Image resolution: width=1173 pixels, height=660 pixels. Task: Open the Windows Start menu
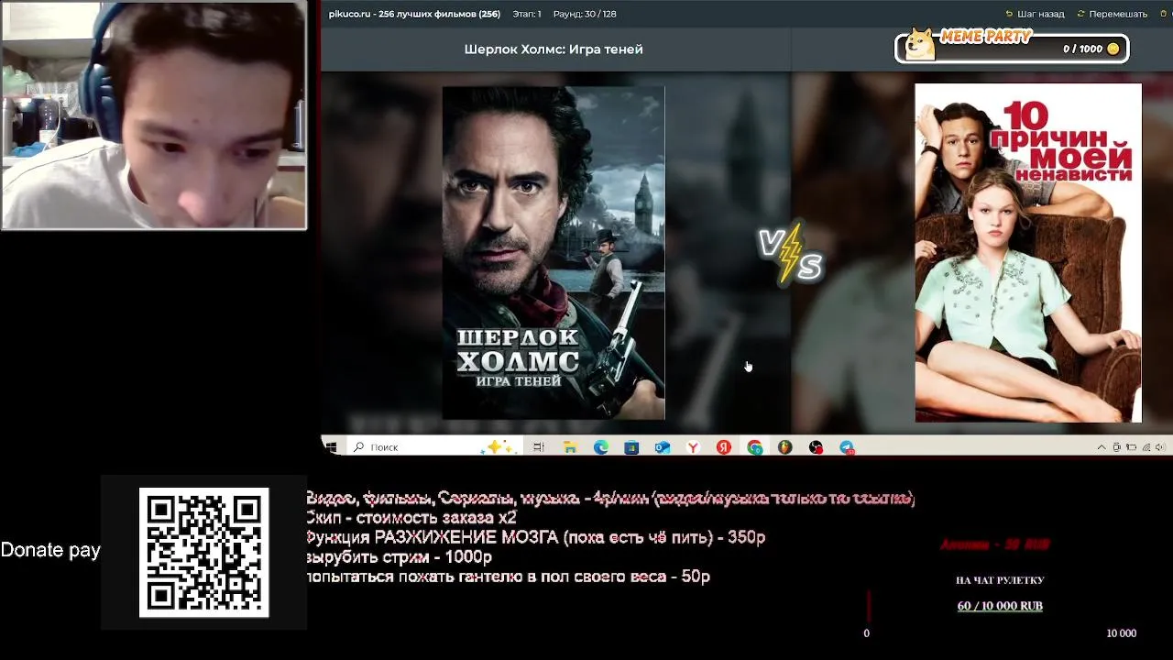coord(331,446)
